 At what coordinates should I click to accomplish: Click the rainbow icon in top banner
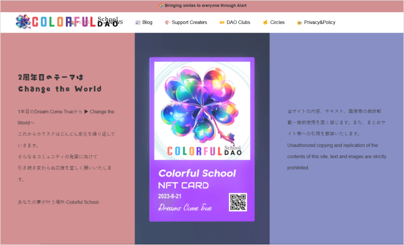(x=161, y=6)
